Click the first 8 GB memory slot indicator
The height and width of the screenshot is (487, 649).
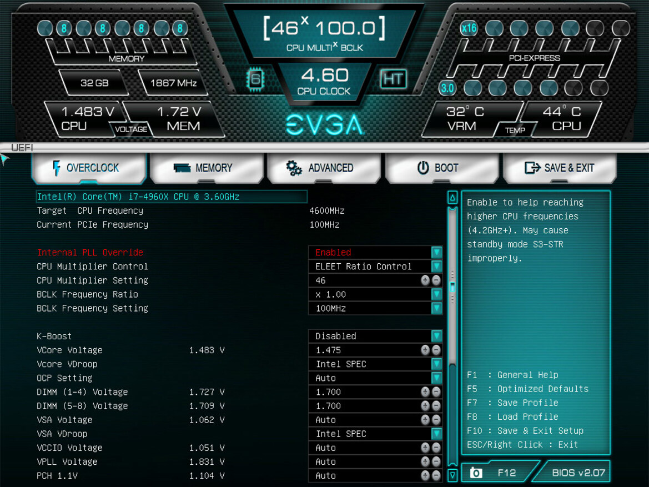(64, 28)
